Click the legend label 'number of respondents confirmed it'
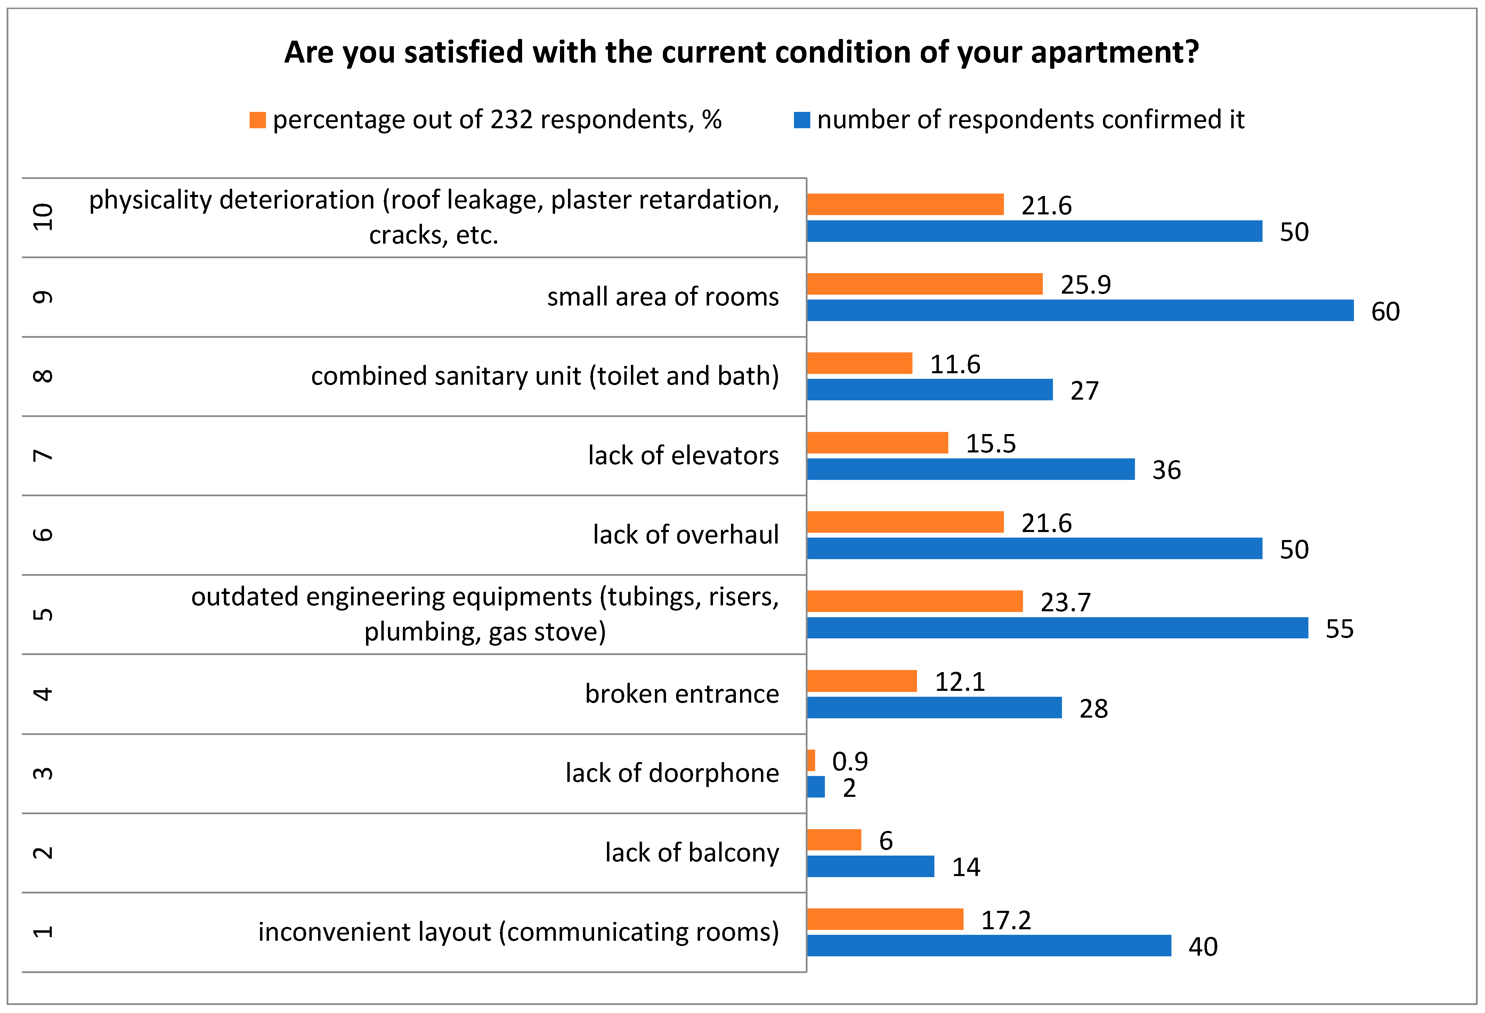The image size is (1485, 1013). tap(1030, 120)
